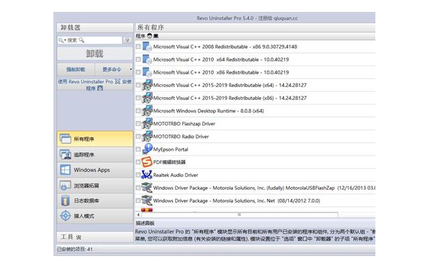
Task: Open 日志数据库 logs database module
Action: click(x=95, y=201)
